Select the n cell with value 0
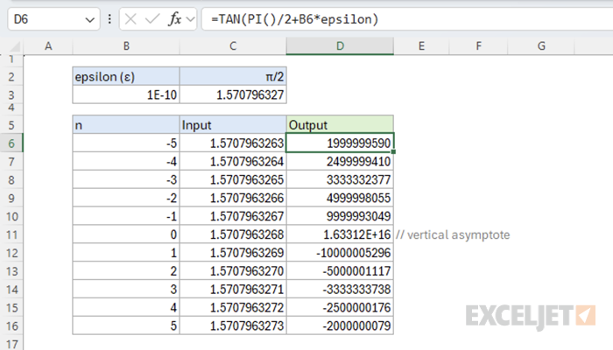This screenshot has width=613, height=350. coord(126,234)
